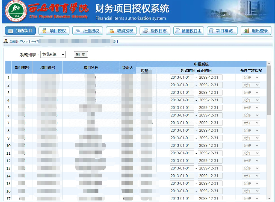Click the 我的项目 list icon

(x=11, y=31)
